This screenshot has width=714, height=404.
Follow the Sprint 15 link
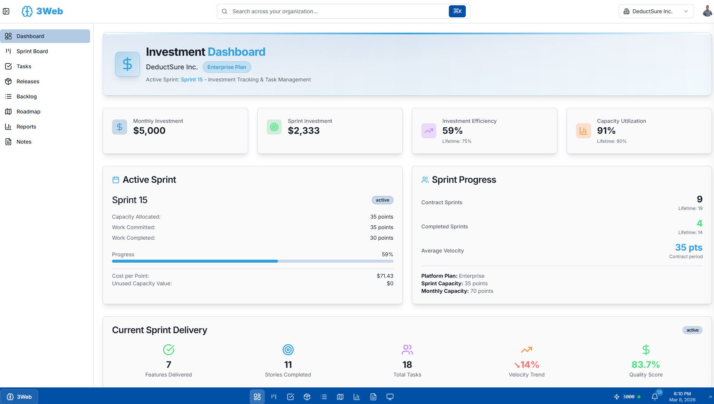192,80
